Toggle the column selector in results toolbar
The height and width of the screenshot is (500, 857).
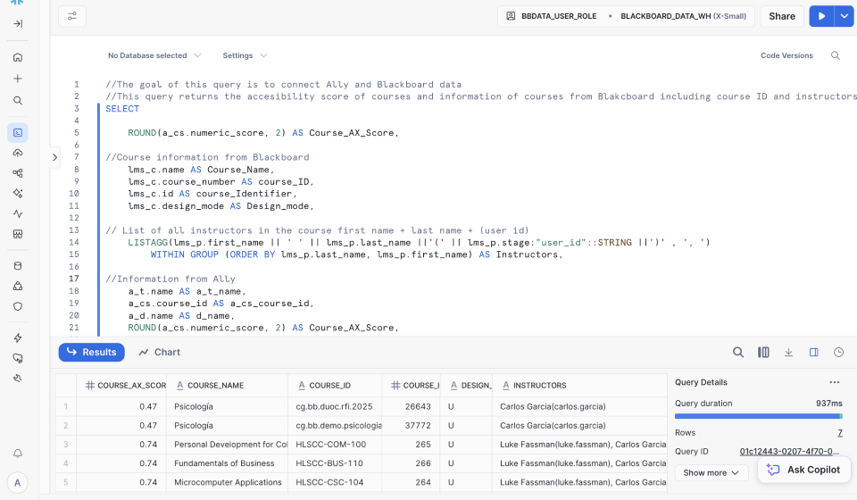763,353
